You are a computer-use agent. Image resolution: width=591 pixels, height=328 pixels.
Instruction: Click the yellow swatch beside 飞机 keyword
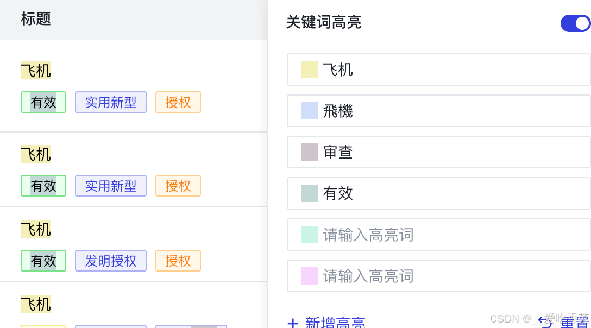310,70
